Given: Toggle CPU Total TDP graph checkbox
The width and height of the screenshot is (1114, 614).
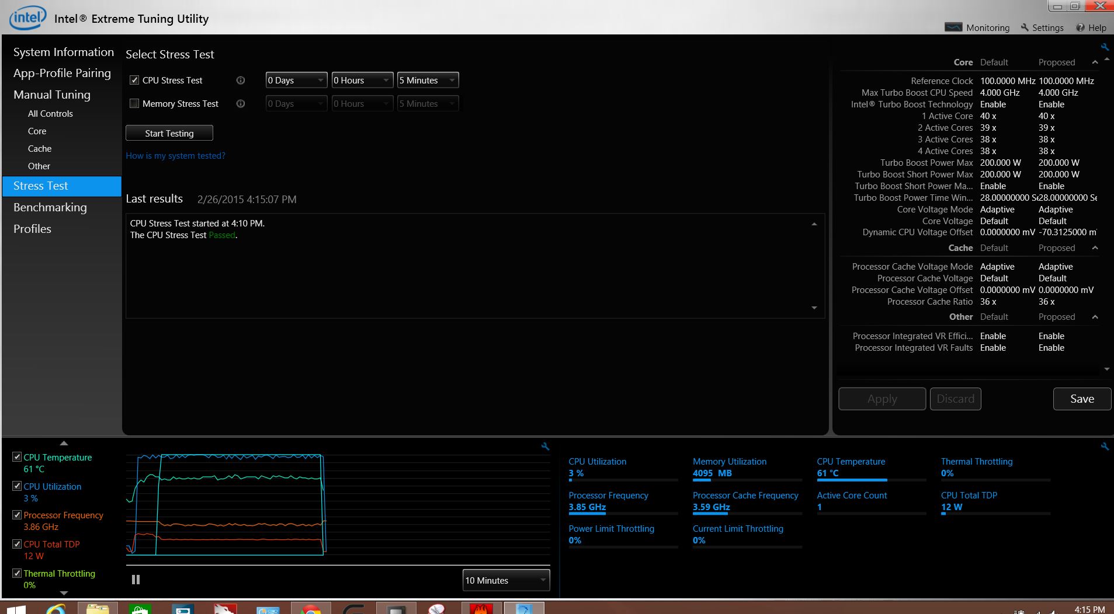Looking at the screenshot, I should point(17,544).
